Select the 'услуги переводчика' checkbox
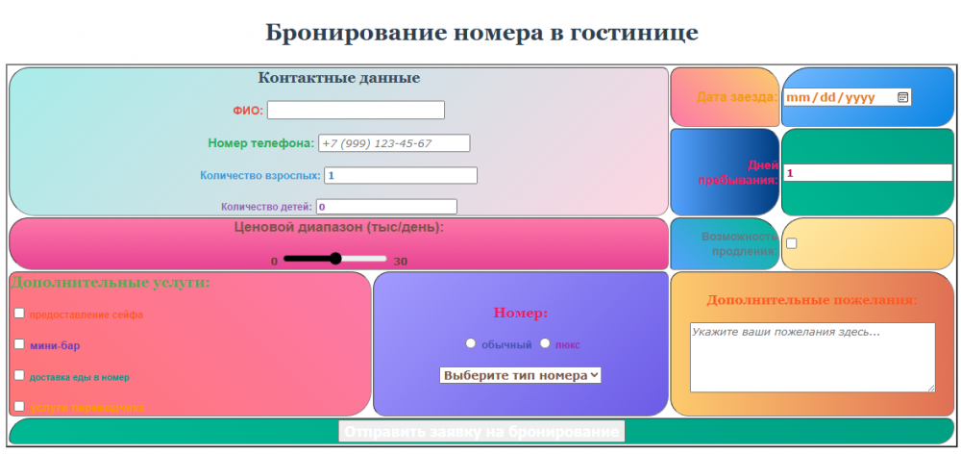 click(19, 406)
